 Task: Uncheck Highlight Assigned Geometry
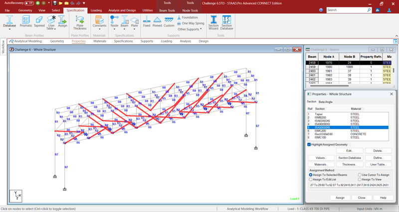[309, 145]
